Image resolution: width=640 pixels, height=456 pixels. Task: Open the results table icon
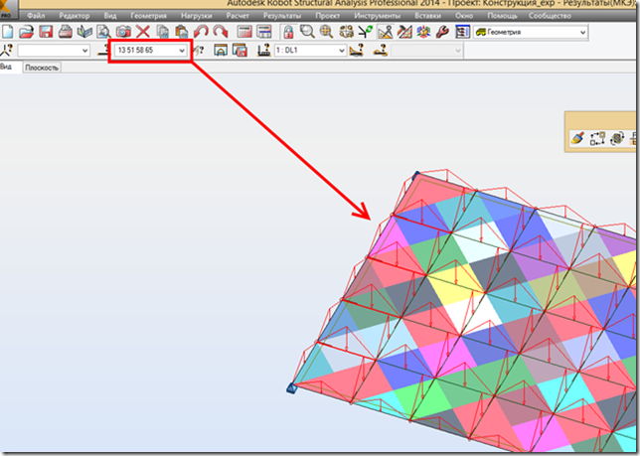pyautogui.click(x=264, y=32)
